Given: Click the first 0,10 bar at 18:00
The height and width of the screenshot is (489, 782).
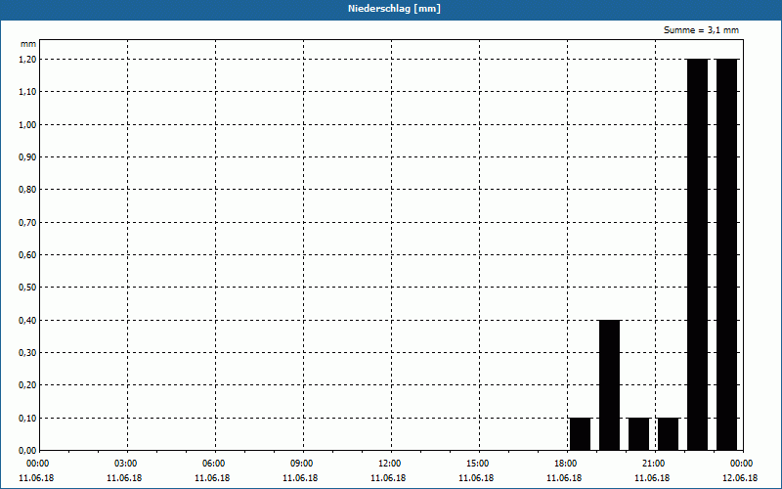Looking at the screenshot, I should (x=580, y=434).
